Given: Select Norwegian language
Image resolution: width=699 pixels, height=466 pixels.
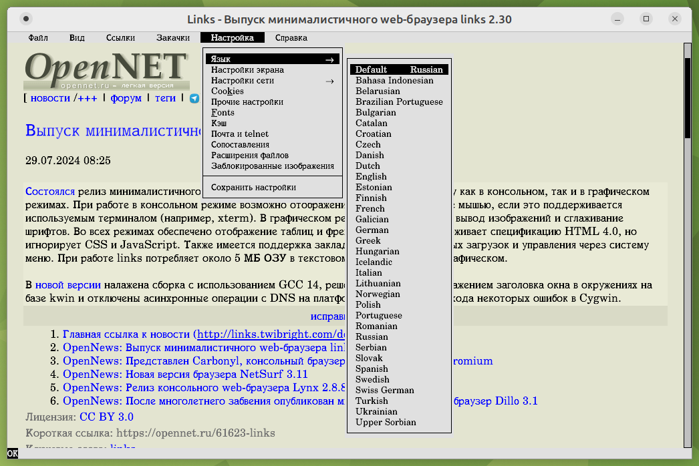Looking at the screenshot, I should click(x=399, y=294).
